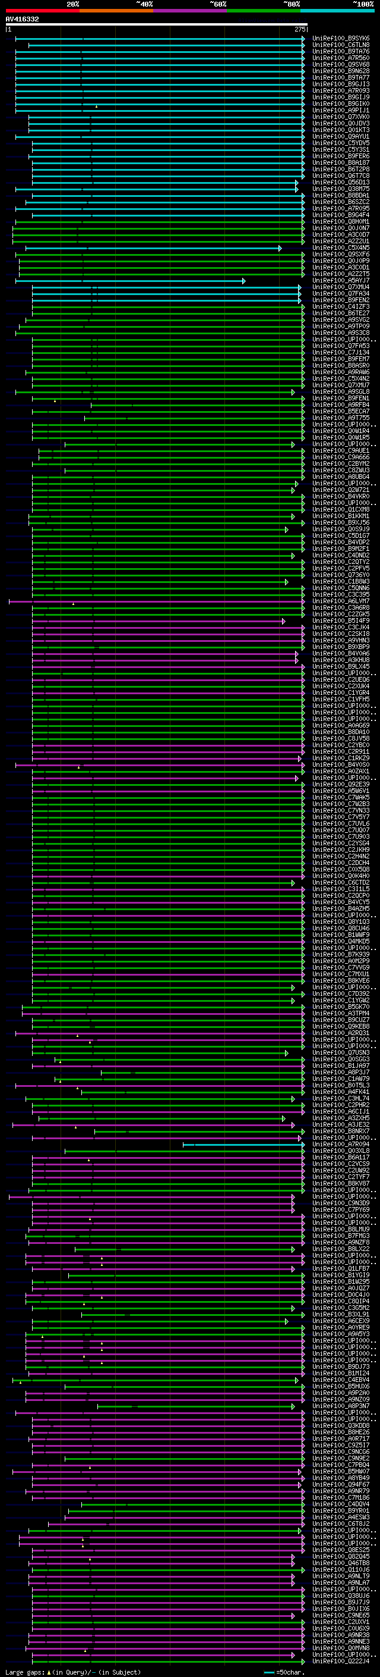Select the UniRef100_A6CEX9 label
Viewport: 380px width, 1677px height.
(x=340, y=1321)
